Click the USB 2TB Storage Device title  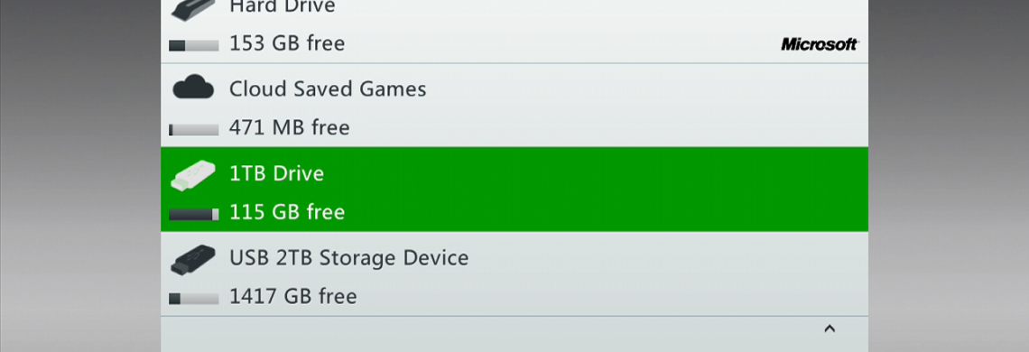click(348, 257)
